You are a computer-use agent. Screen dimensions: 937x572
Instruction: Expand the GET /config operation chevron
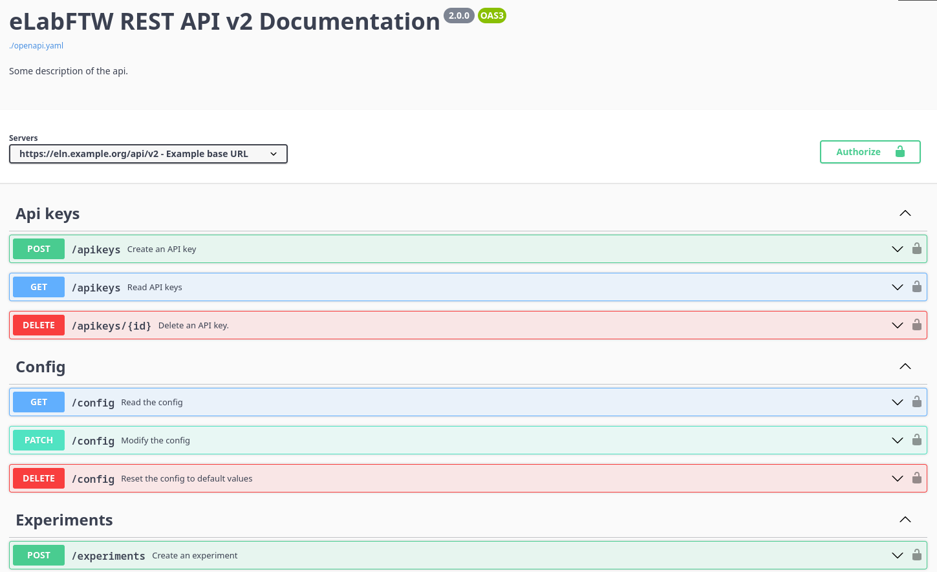898,402
